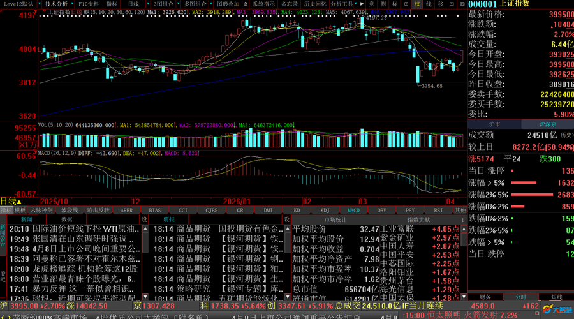The height and width of the screenshot is (319, 574).
Task: Select the 新闻 tab in news panel
Action: 27,219
